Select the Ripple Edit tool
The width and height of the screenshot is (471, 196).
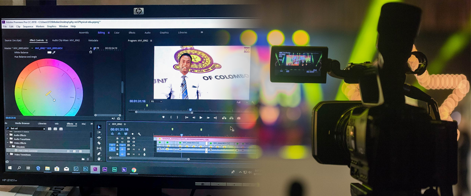coord(99,138)
